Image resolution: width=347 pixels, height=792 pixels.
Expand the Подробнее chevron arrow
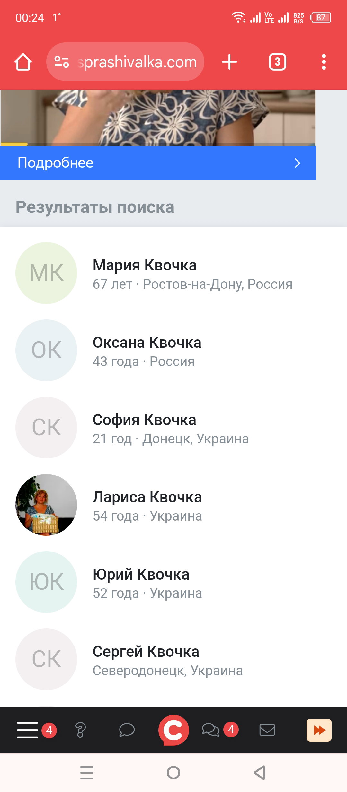coord(298,163)
